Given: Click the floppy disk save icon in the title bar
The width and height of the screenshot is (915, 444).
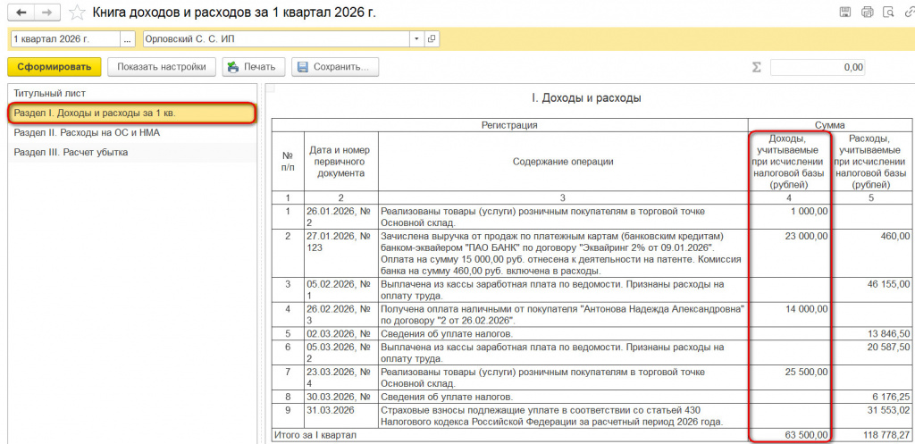Looking at the screenshot, I should (x=844, y=12).
